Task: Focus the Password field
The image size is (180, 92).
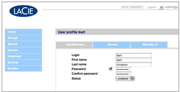Action: (123, 69)
